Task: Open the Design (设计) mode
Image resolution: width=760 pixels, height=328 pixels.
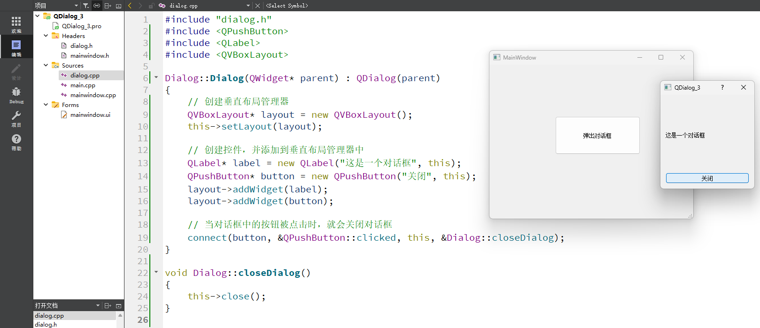Action: tap(16, 71)
